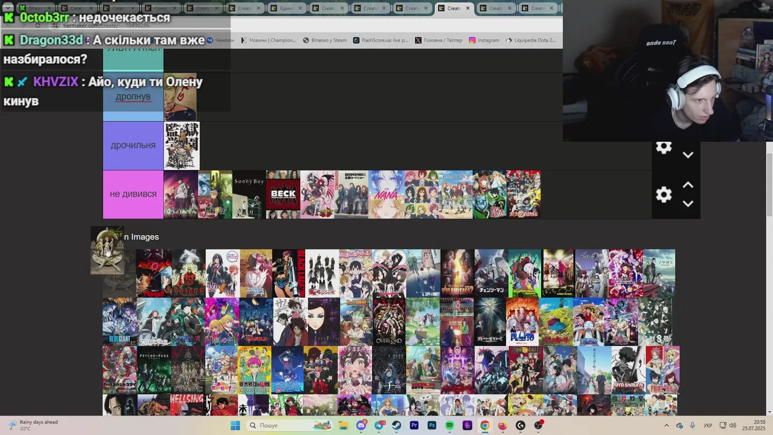Open Головна / Твіттер bookmark
The image size is (773, 435).
point(439,40)
